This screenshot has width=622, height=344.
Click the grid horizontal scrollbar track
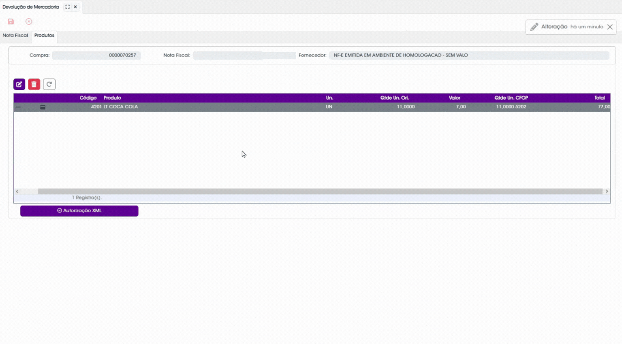pos(320,191)
